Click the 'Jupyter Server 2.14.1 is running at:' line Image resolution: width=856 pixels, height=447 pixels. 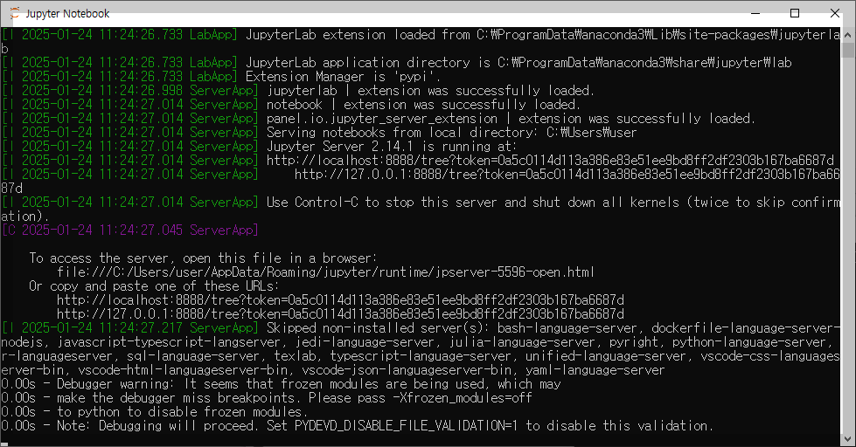tap(260, 146)
